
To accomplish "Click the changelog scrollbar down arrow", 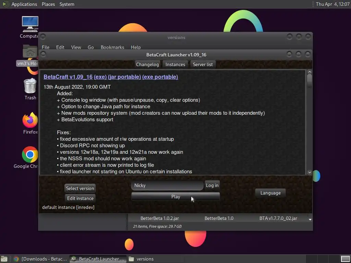I will pyautogui.click(x=310, y=172).
